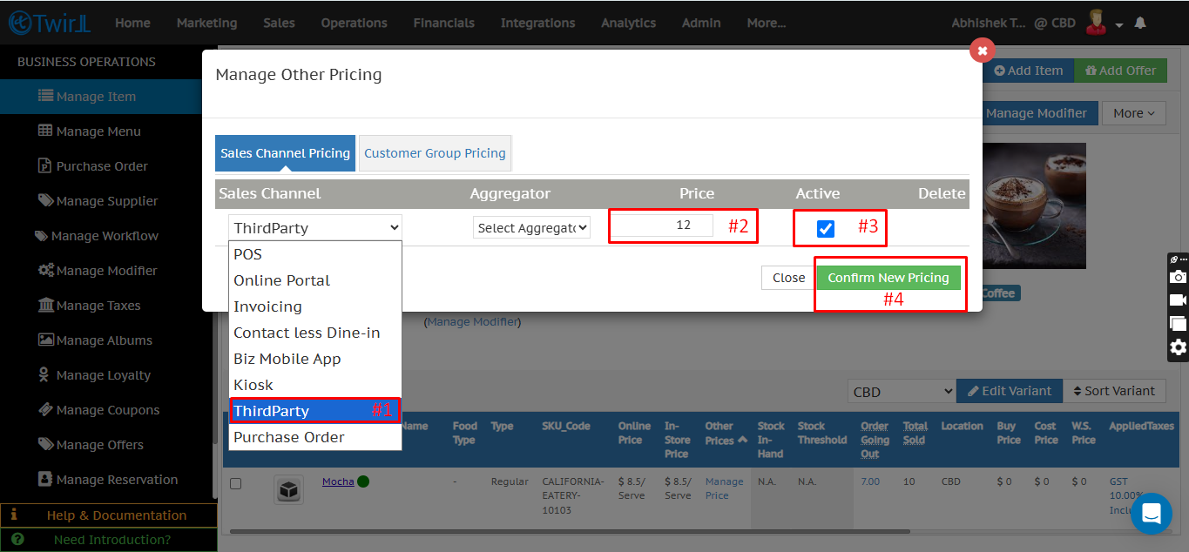Click the settings gear on side widget
This screenshot has width=1189, height=552.
1178,347
